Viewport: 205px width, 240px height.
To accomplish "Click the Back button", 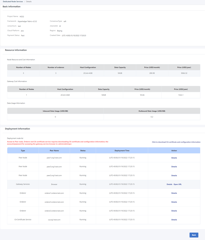I will pyautogui.click(x=194, y=235).
